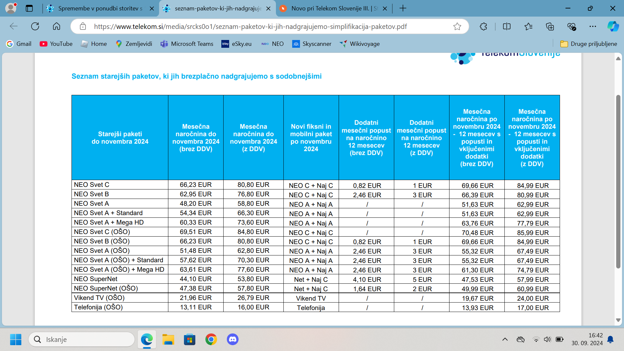624x351 pixels.
Task: Click the address bar URL
Action: [x=250, y=27]
